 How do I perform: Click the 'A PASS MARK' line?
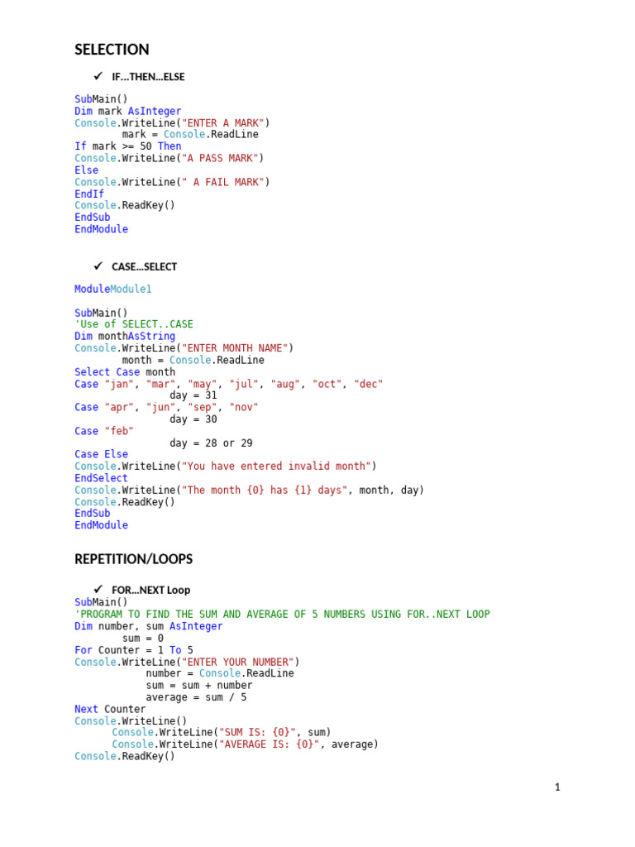(169, 158)
